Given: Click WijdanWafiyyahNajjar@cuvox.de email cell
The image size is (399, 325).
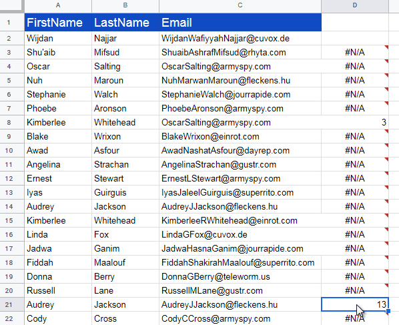Looking at the screenshot, I should (240, 39).
